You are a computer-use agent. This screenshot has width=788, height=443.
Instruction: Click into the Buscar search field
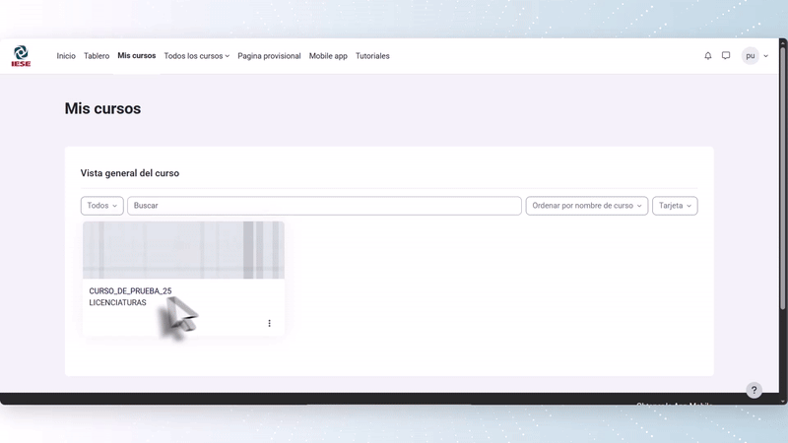(x=324, y=206)
